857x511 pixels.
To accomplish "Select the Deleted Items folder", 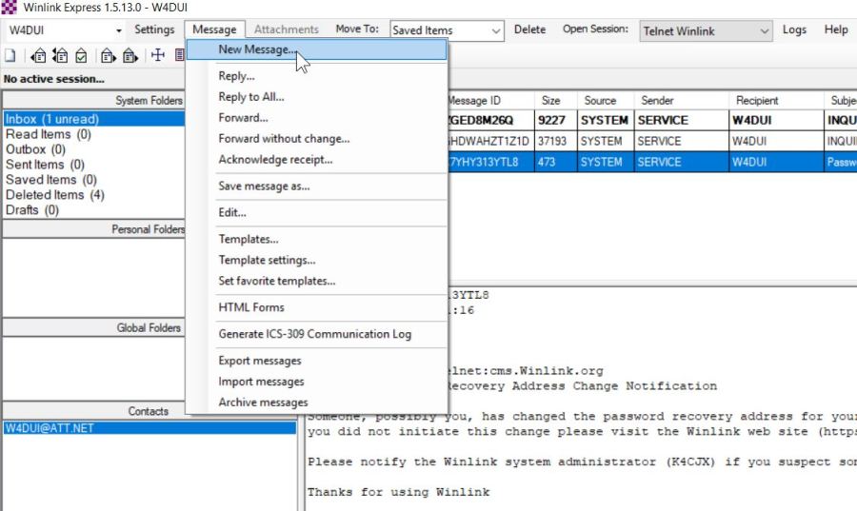I will 54,195.
